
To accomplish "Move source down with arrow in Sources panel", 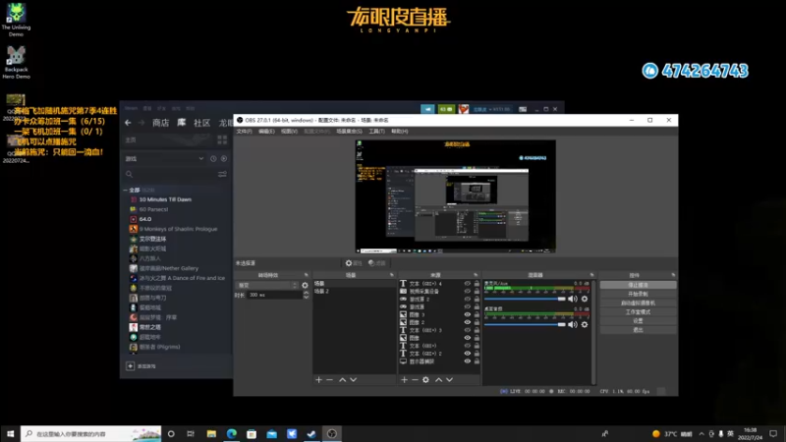I will [x=450, y=380].
